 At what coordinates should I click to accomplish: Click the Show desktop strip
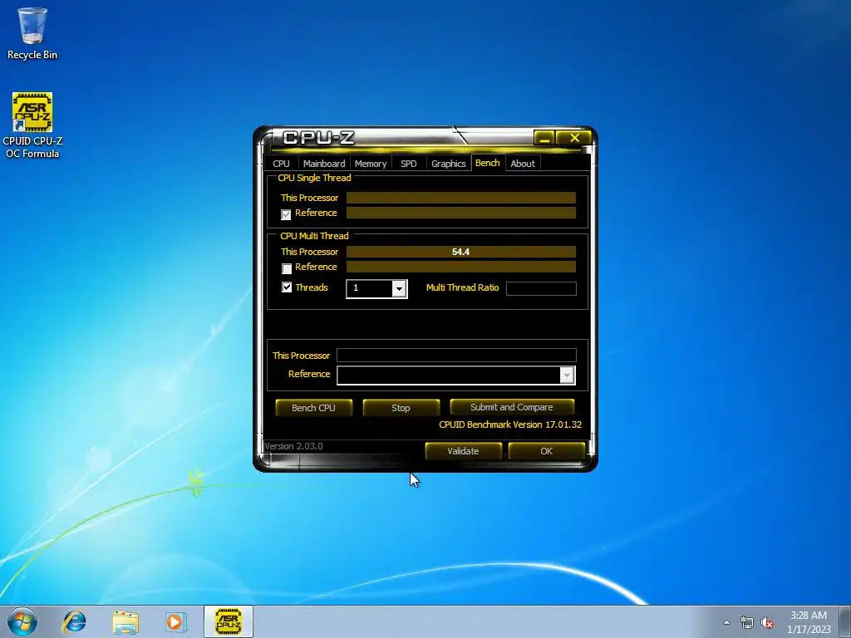click(845, 621)
